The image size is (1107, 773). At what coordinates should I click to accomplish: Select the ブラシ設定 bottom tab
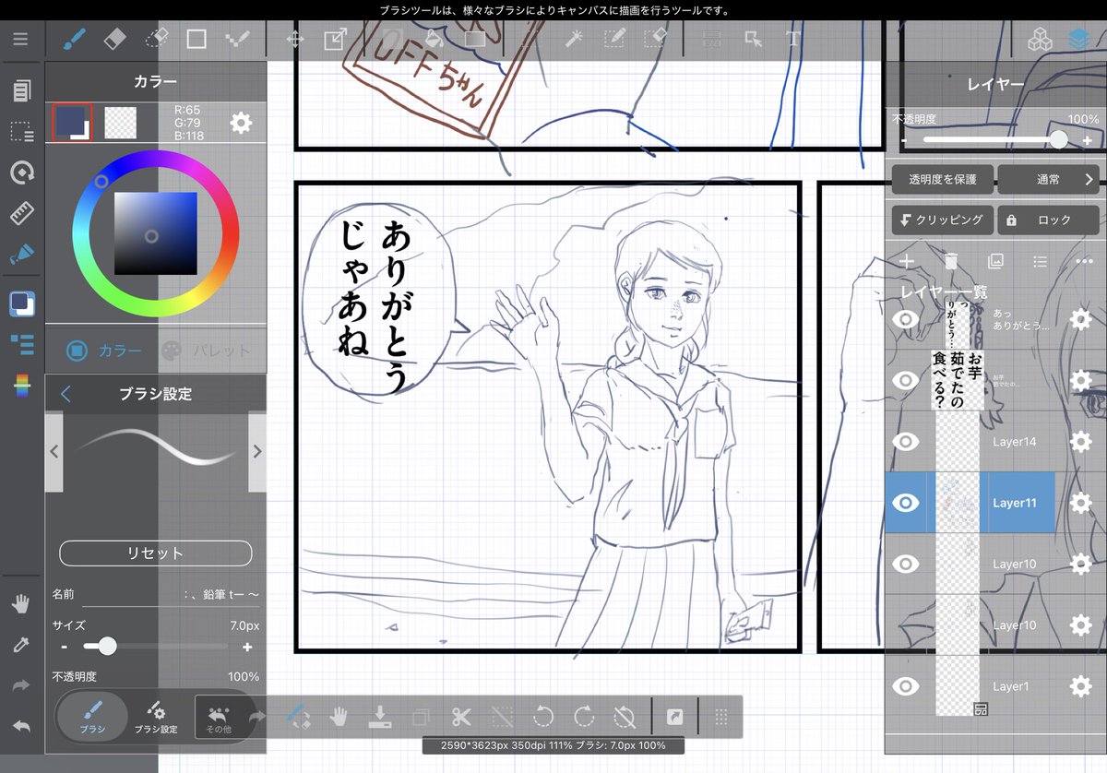point(156,717)
